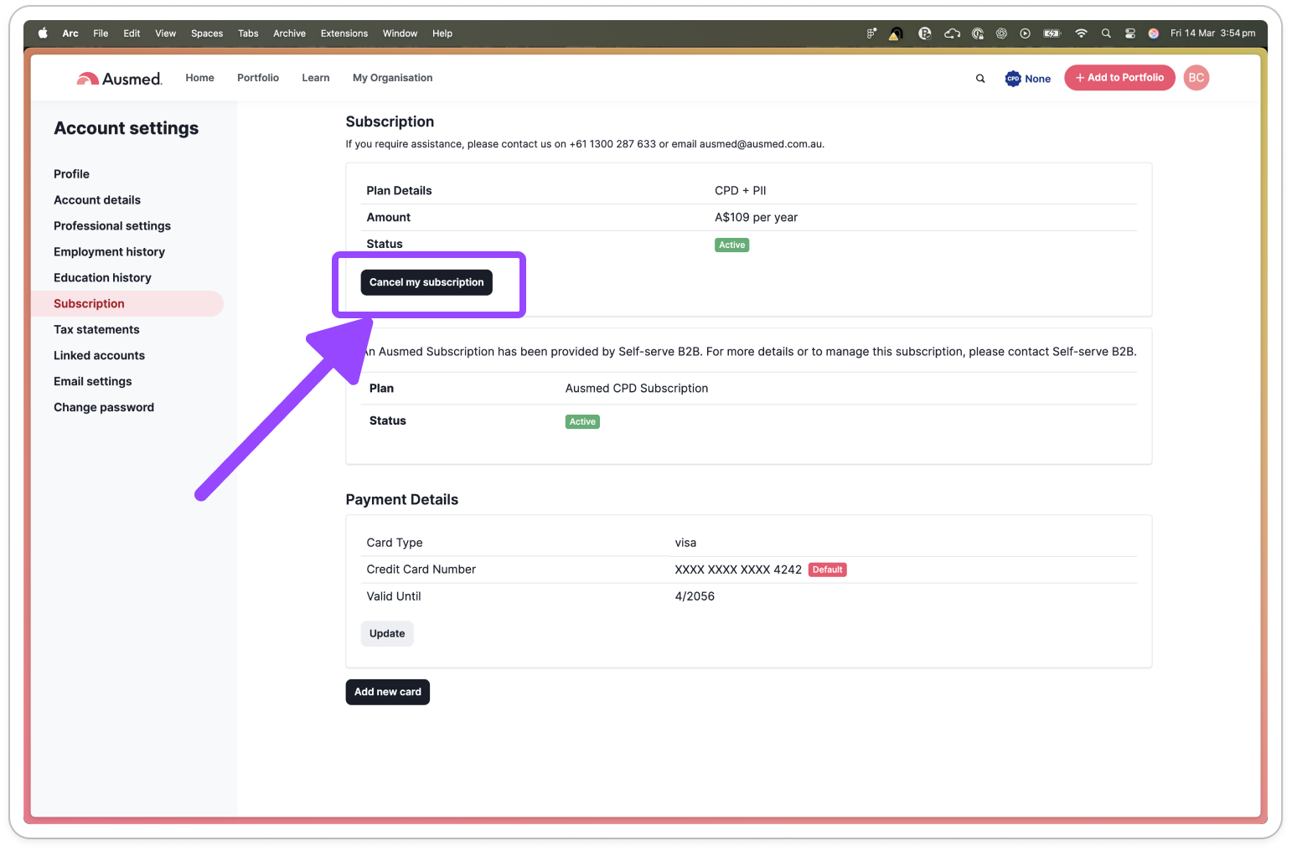Open the File menu
The image size is (1292, 851).
coord(101,34)
